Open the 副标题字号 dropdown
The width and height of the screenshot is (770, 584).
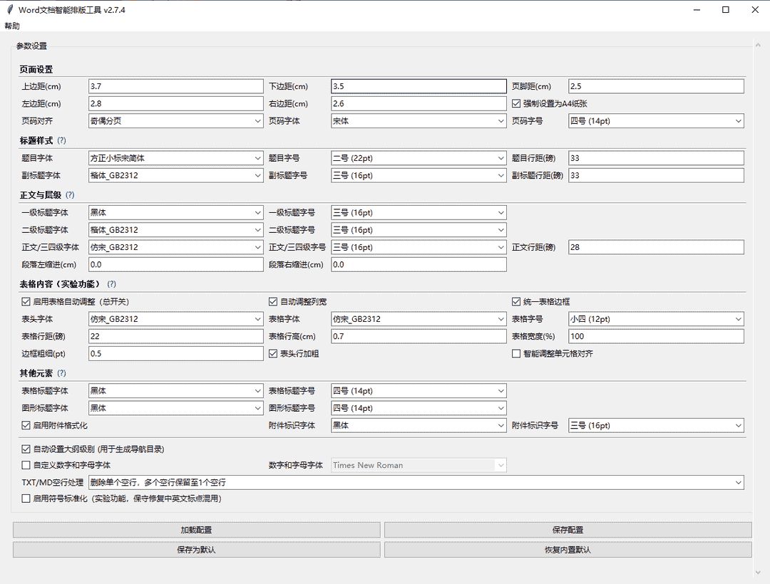tap(419, 175)
